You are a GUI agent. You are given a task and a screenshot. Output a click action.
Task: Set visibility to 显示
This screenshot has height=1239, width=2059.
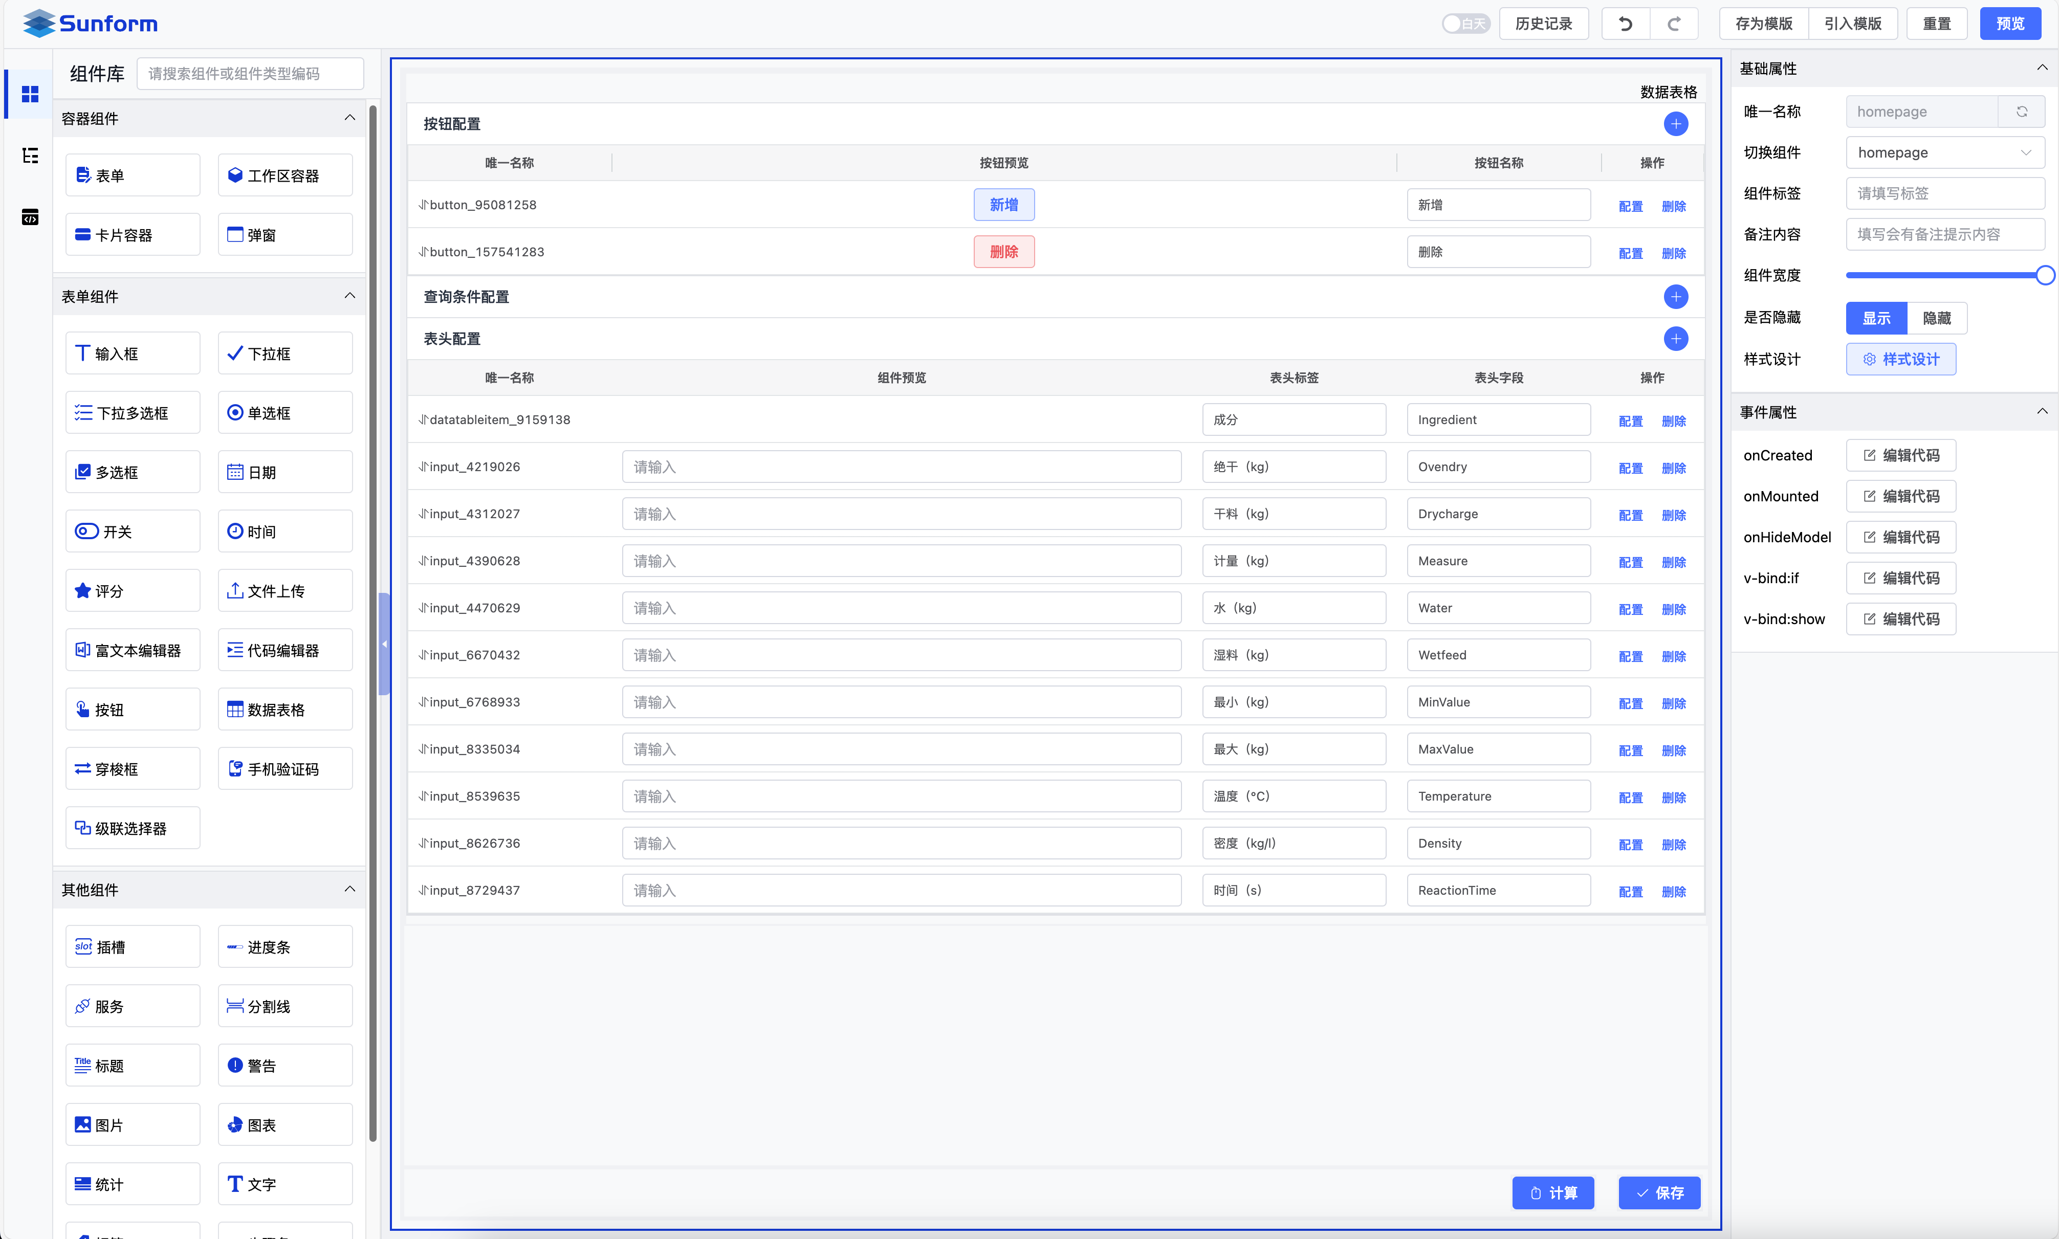[1876, 318]
